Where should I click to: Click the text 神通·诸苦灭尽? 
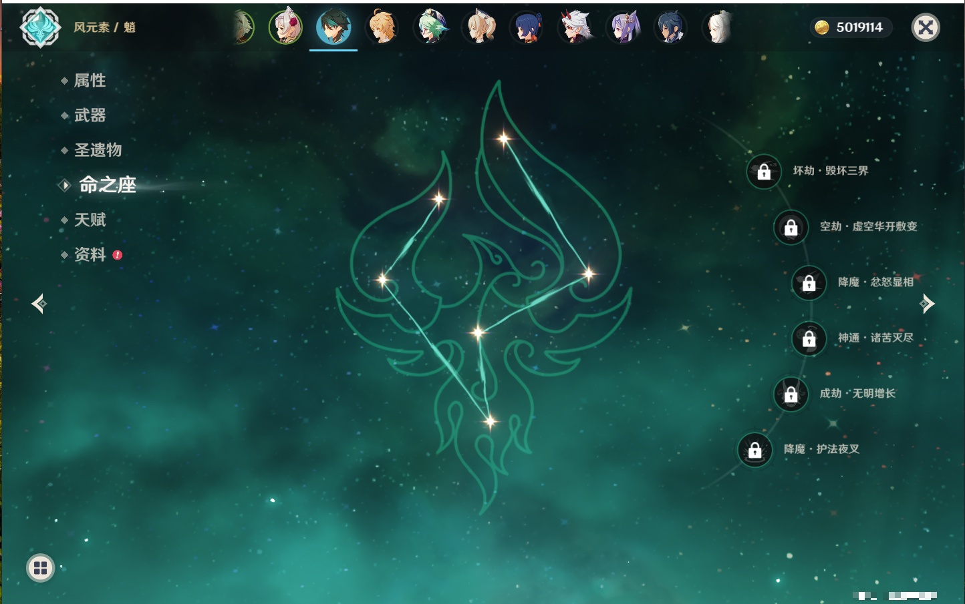[x=875, y=338]
